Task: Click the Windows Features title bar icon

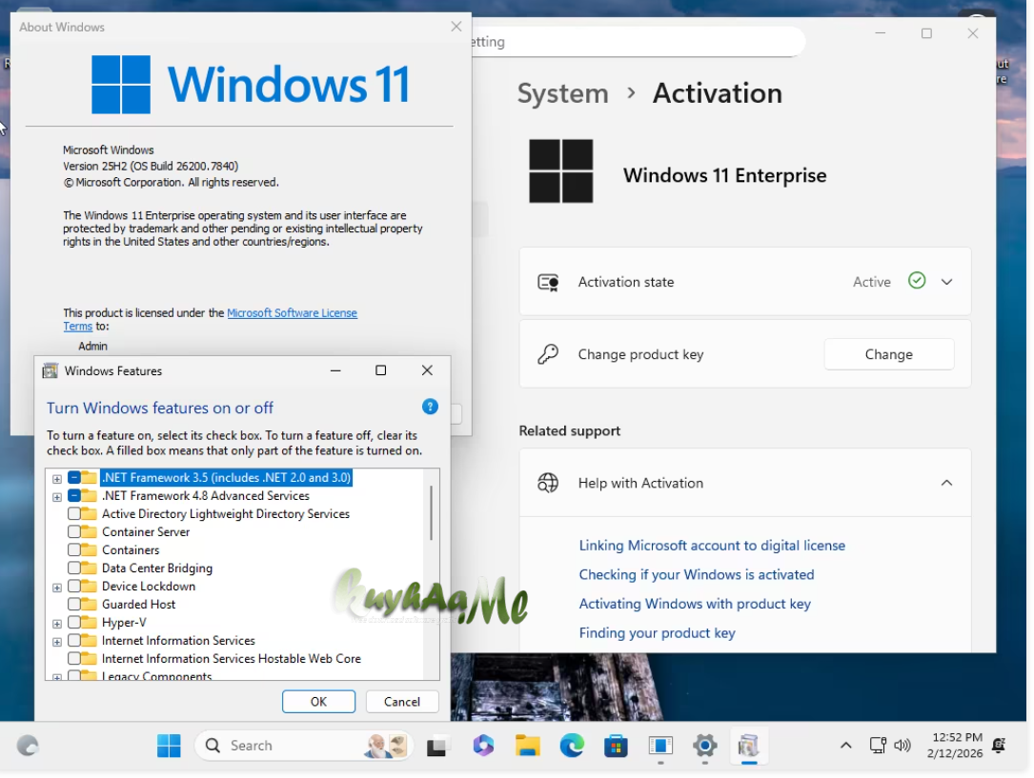Action: [51, 370]
